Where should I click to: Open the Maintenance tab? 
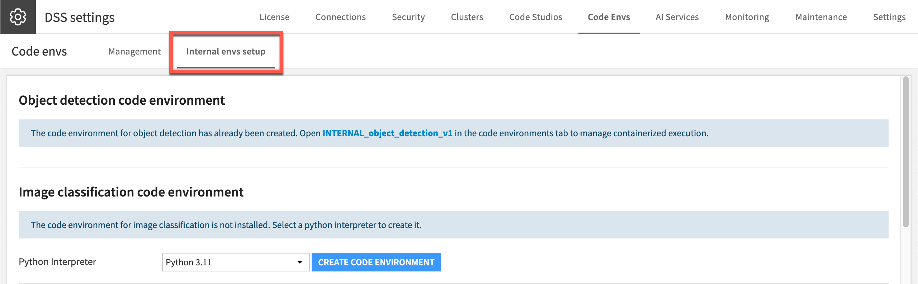[x=821, y=17]
